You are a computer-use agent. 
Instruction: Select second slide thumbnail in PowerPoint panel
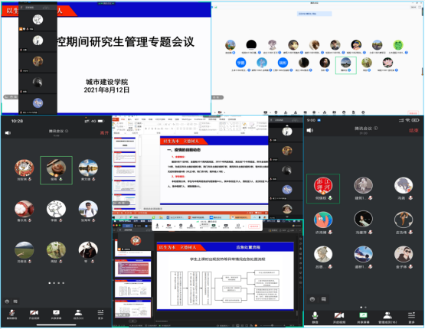coord(125,157)
